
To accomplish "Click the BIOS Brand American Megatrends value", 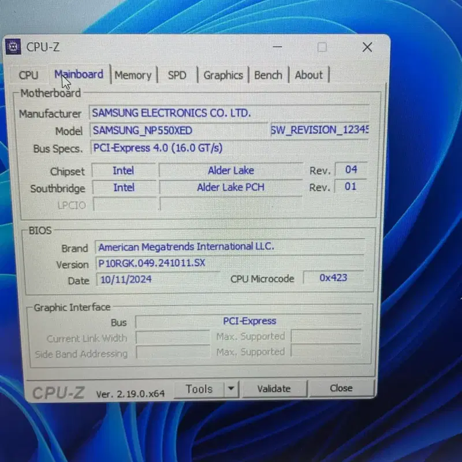I will tap(230, 247).
